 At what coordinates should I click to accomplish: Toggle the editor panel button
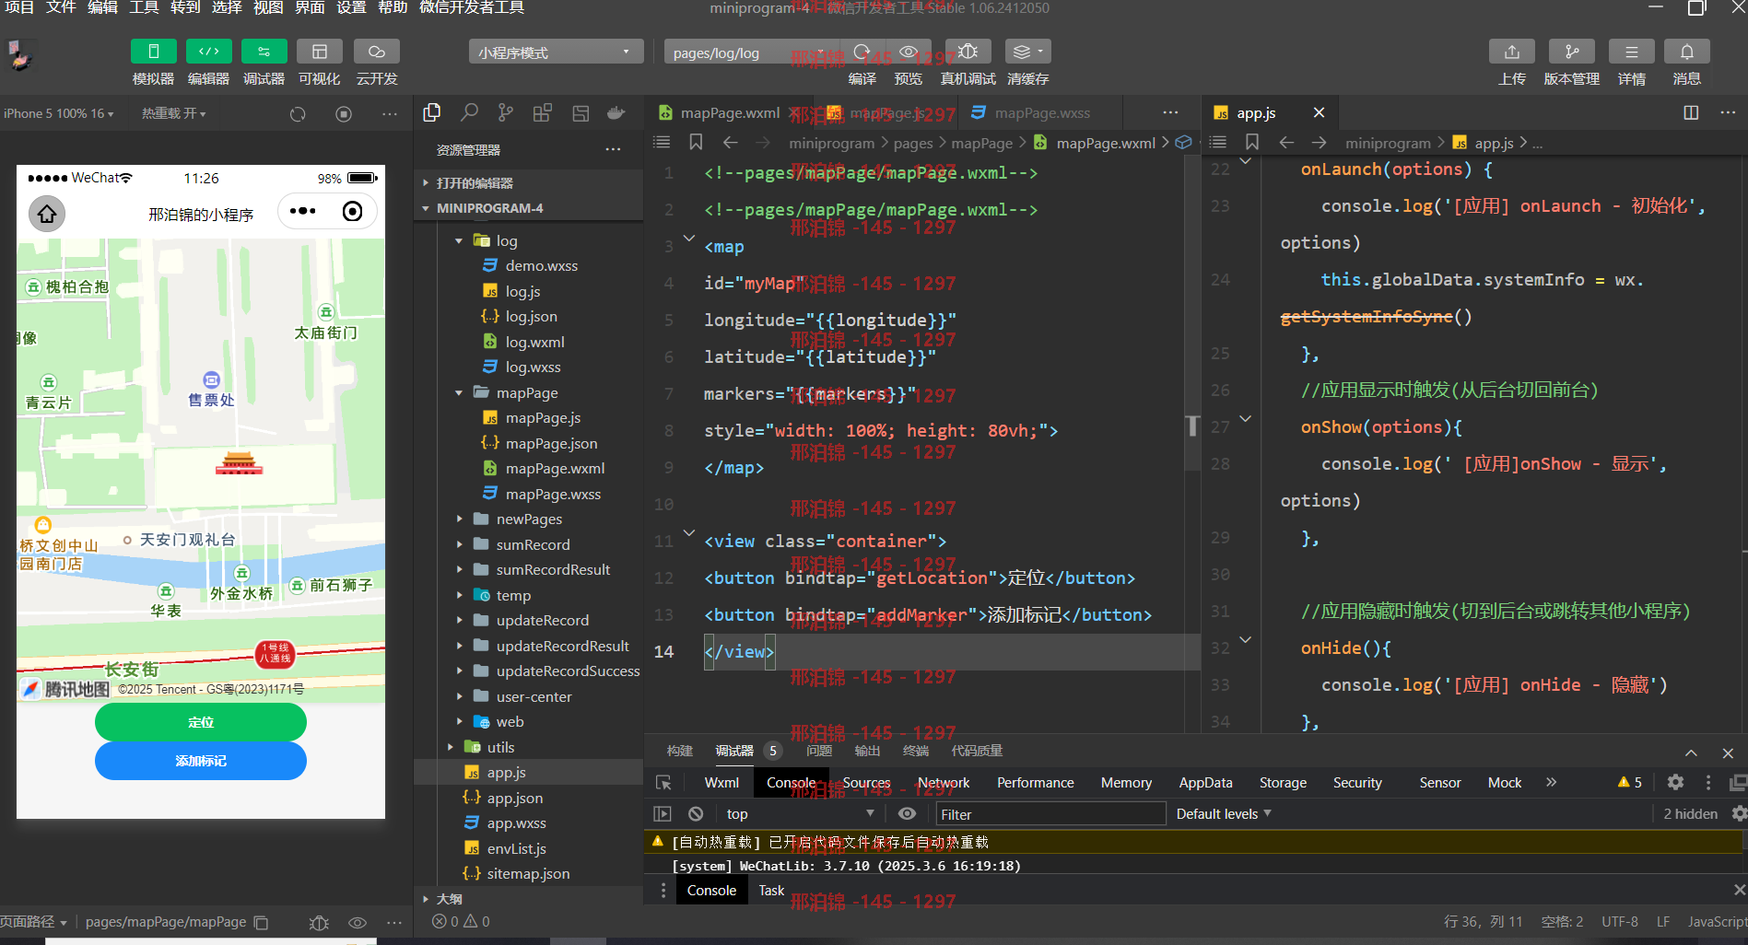tap(208, 52)
